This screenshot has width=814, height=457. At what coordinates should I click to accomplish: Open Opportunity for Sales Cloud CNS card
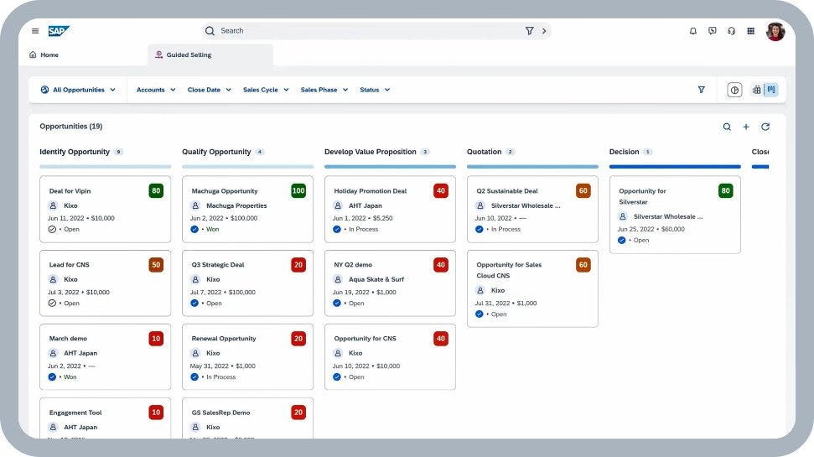[x=532, y=288]
